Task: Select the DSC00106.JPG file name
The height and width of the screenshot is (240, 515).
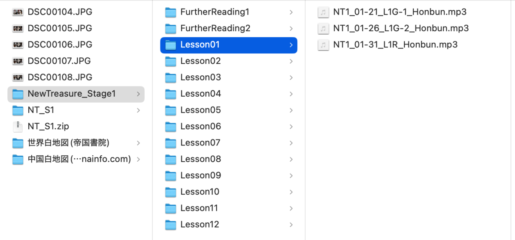Action: tap(60, 44)
